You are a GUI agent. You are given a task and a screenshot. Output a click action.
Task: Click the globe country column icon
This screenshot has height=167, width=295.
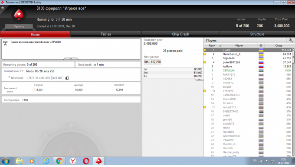261,45
